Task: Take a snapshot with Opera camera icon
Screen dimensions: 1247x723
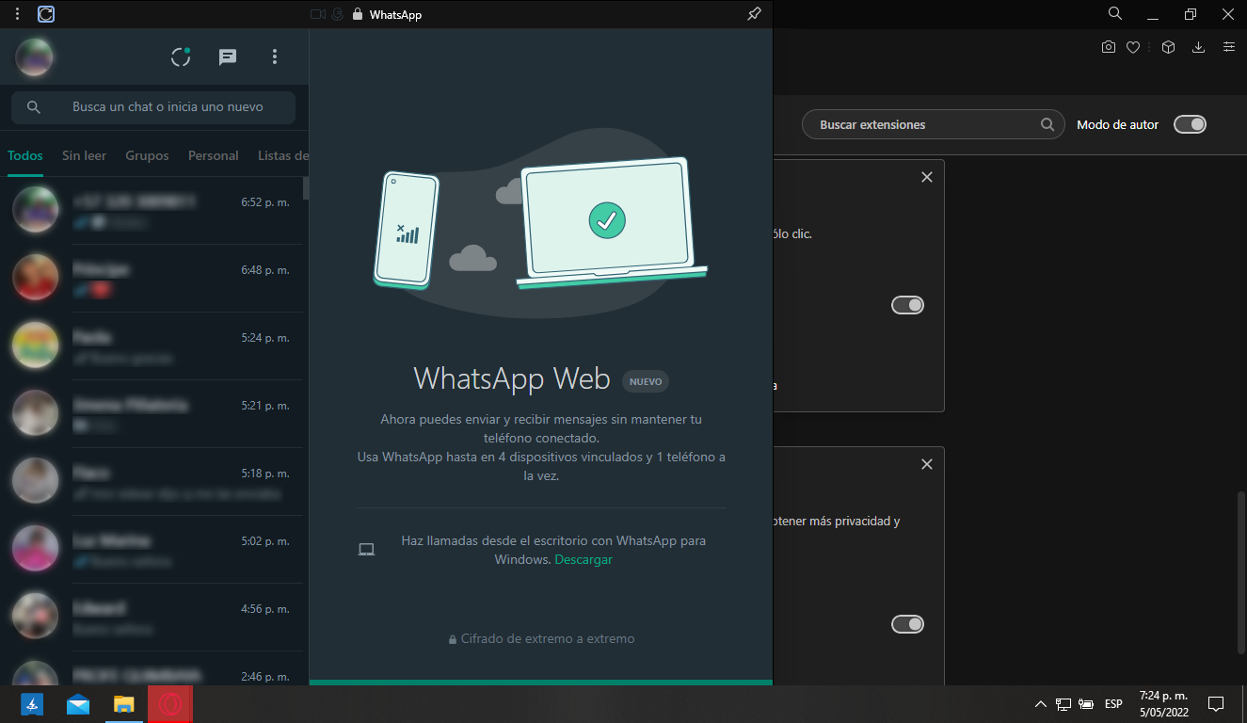Action: tap(1109, 47)
